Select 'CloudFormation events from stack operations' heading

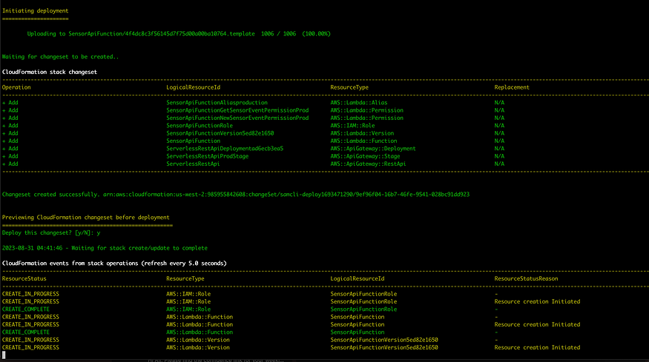tap(114, 264)
